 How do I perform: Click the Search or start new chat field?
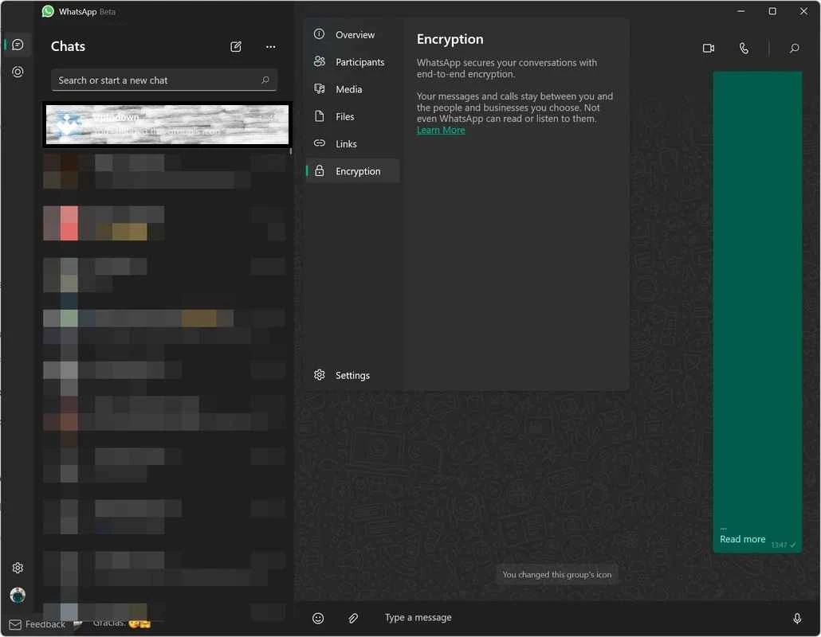[164, 80]
